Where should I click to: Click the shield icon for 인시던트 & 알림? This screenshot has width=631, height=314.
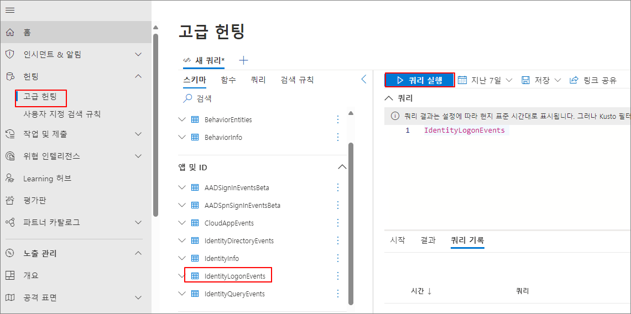coord(11,54)
